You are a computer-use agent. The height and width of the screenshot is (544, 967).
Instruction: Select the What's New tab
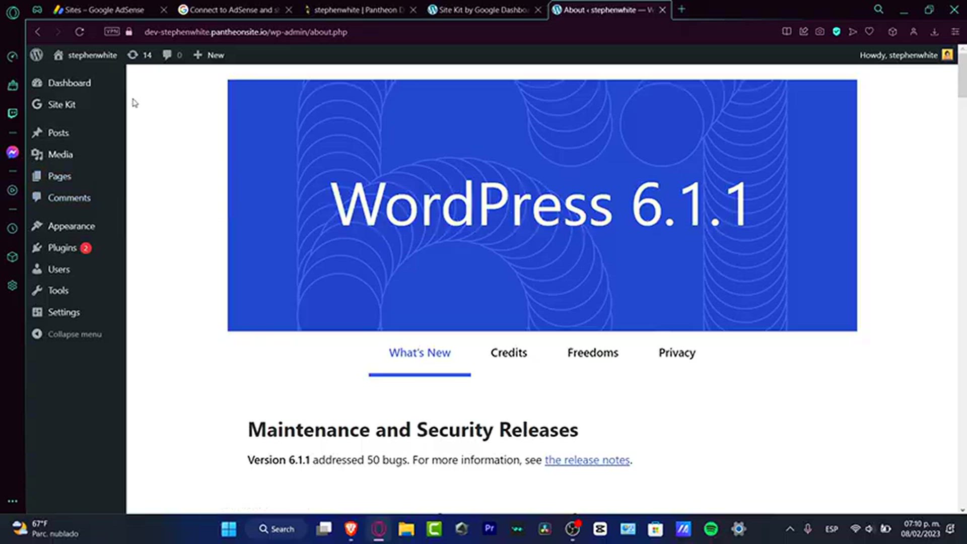(420, 353)
